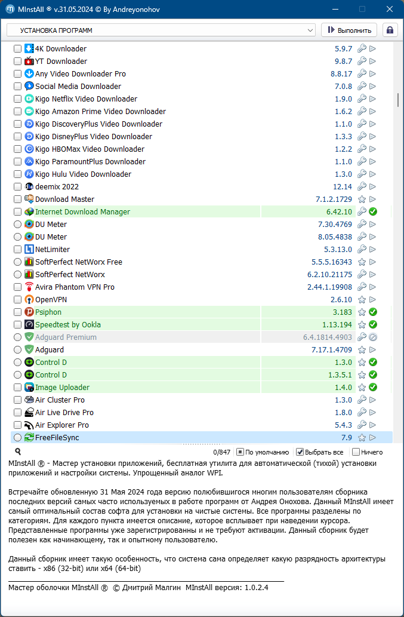Screen dimensions: 404x617
Task: Click the Kigo HBOMax Video Downloader name
Action: (x=90, y=149)
